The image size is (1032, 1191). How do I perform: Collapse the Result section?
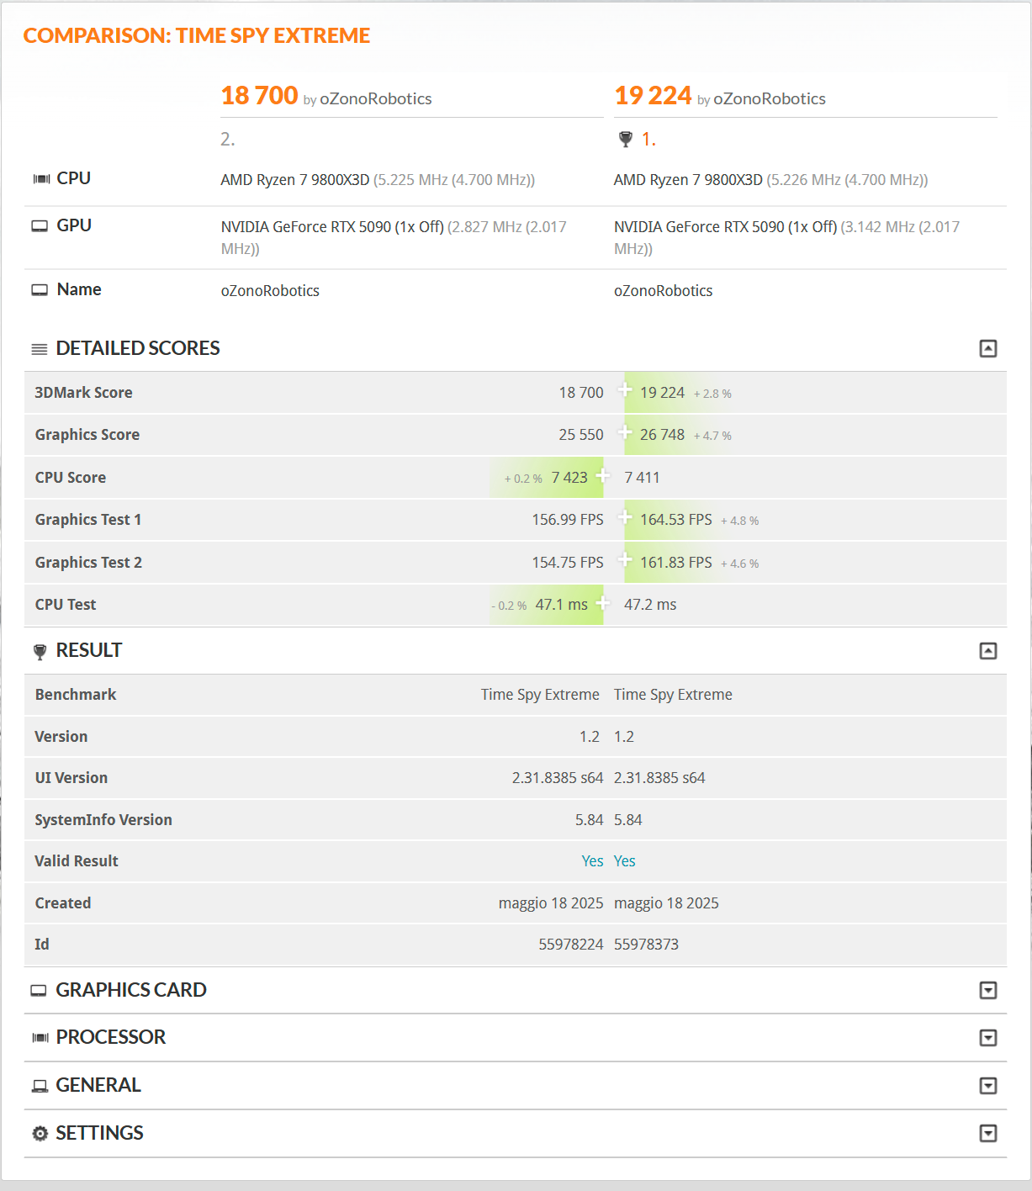tap(988, 651)
